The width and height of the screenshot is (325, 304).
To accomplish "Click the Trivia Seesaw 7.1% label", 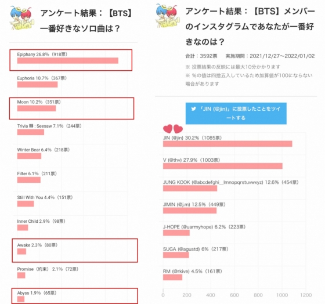I will [x=49, y=126].
